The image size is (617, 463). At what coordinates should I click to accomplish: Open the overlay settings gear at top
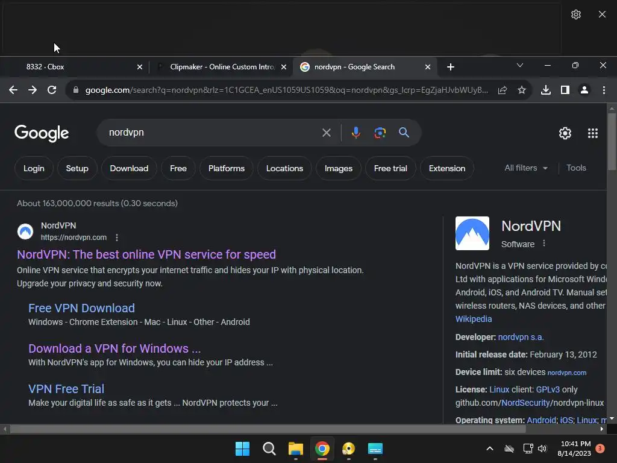pos(575,14)
